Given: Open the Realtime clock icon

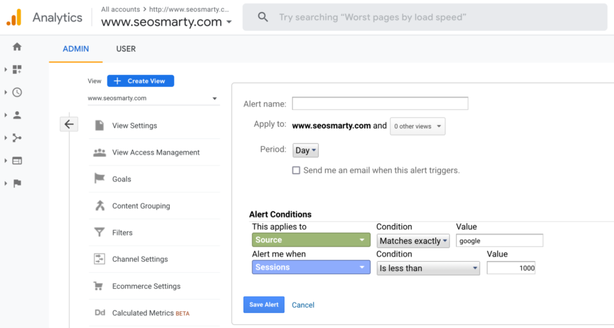Looking at the screenshot, I should click(17, 92).
